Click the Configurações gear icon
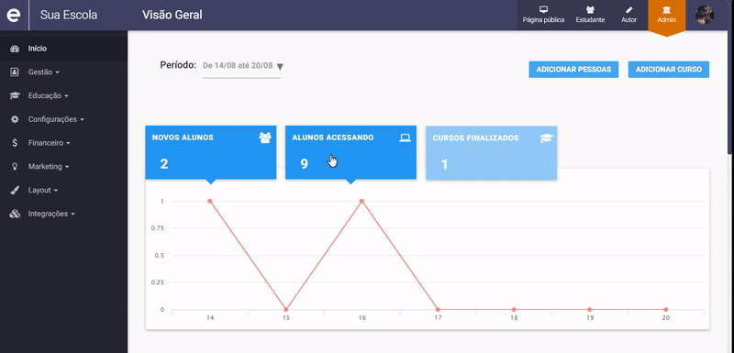This screenshot has height=353, width=734. pos(15,119)
